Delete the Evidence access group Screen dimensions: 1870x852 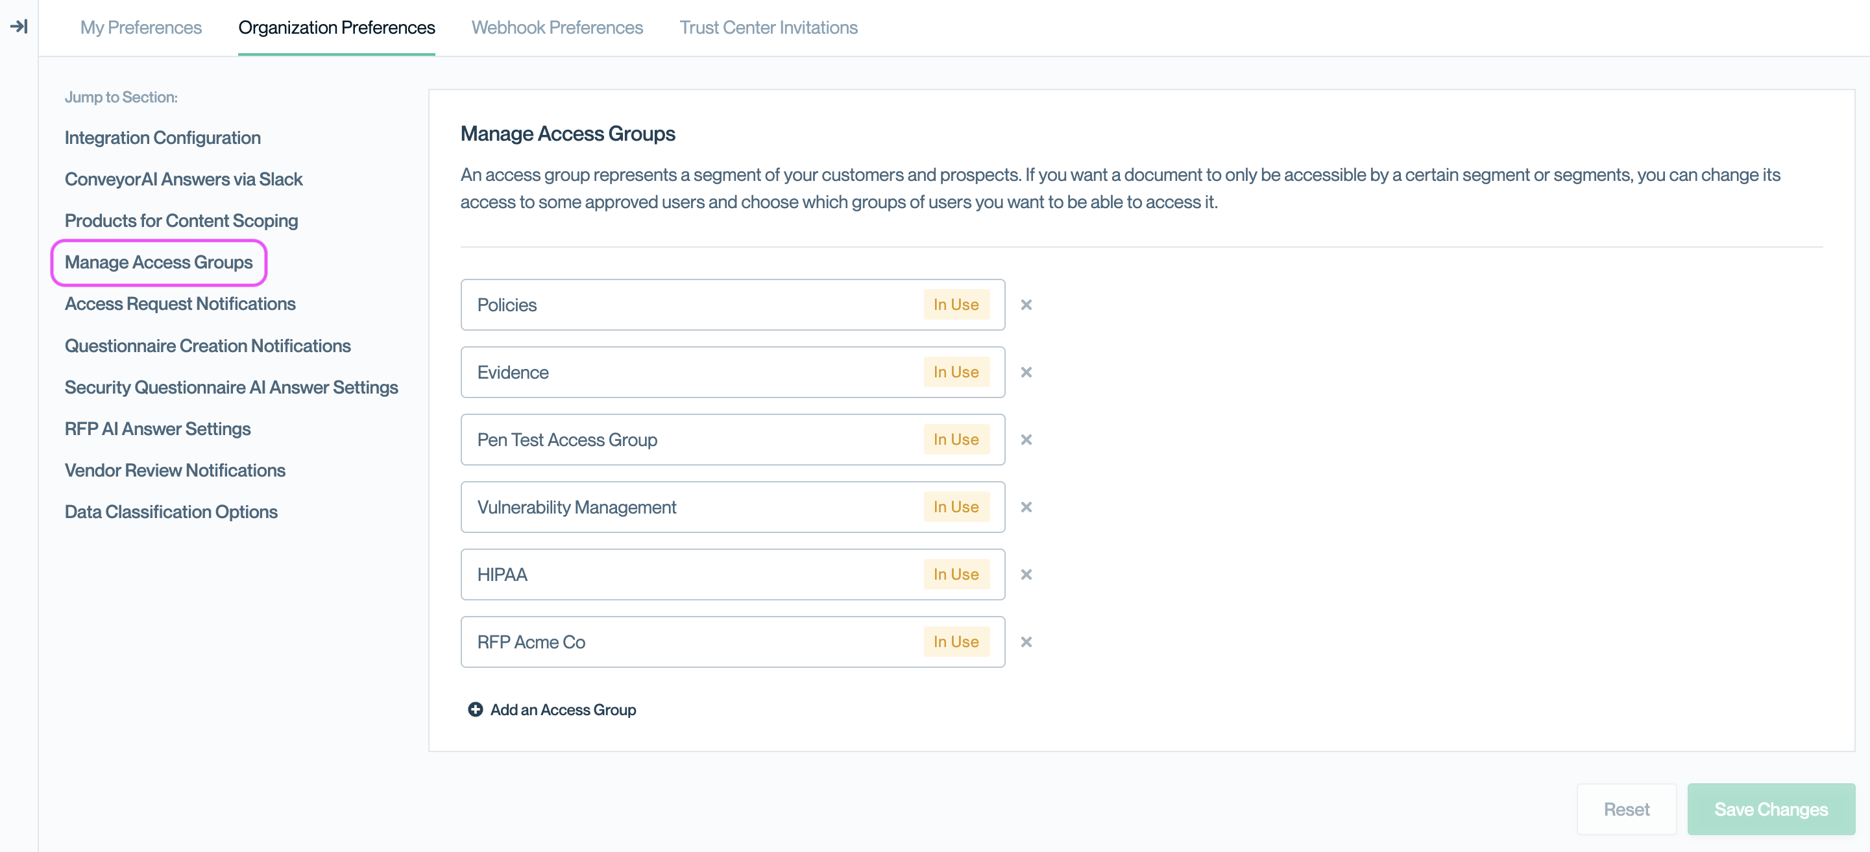1026,372
